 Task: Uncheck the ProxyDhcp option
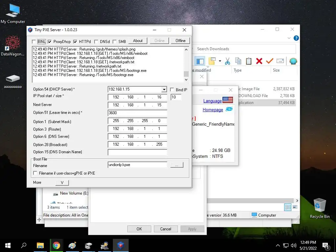[x=50, y=42]
